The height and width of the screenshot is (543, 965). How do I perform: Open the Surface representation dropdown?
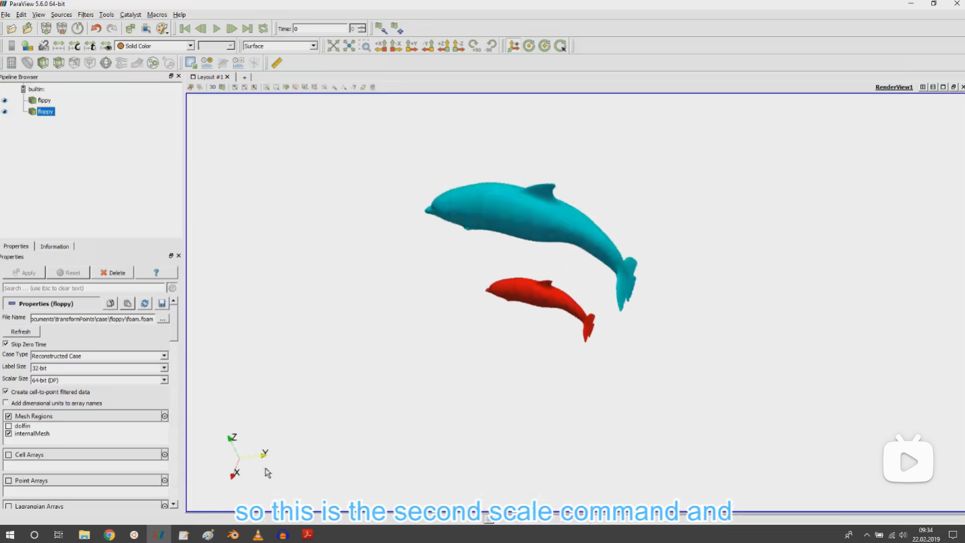coord(279,46)
